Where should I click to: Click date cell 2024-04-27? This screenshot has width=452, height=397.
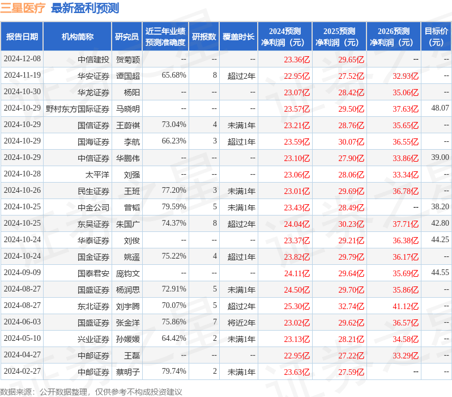pyautogui.click(x=22, y=355)
